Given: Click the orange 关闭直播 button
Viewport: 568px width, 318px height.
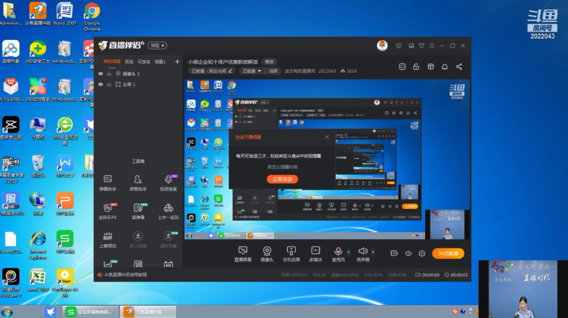Looking at the screenshot, I should [448, 253].
